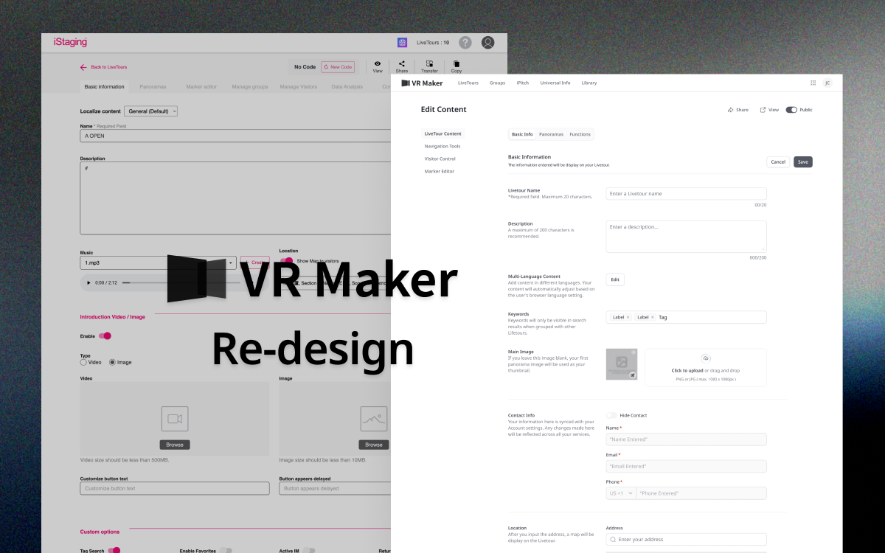
Task: Click the Copy icon in the top toolbar
Action: 457,65
